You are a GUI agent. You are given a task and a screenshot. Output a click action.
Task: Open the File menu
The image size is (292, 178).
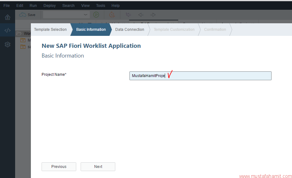coord(7,6)
